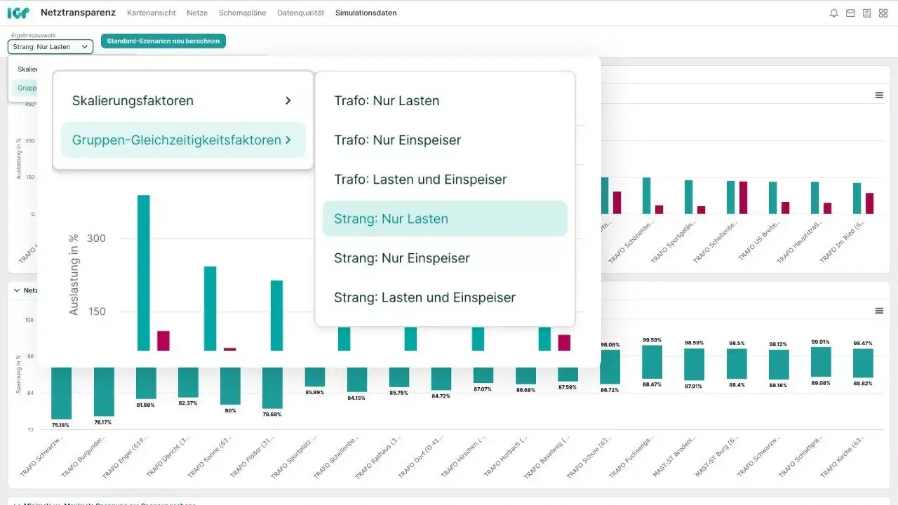898x505 pixels.
Task: Click the 88.47% voltage value
Action: click(x=652, y=384)
